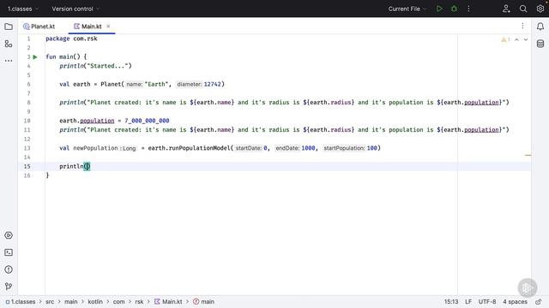Run the current file with green play button
The image size is (549, 308).
pyautogui.click(x=439, y=9)
